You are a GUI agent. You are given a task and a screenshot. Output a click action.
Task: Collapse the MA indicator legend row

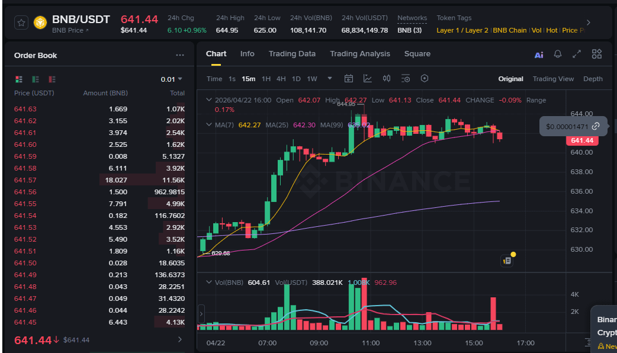(209, 125)
